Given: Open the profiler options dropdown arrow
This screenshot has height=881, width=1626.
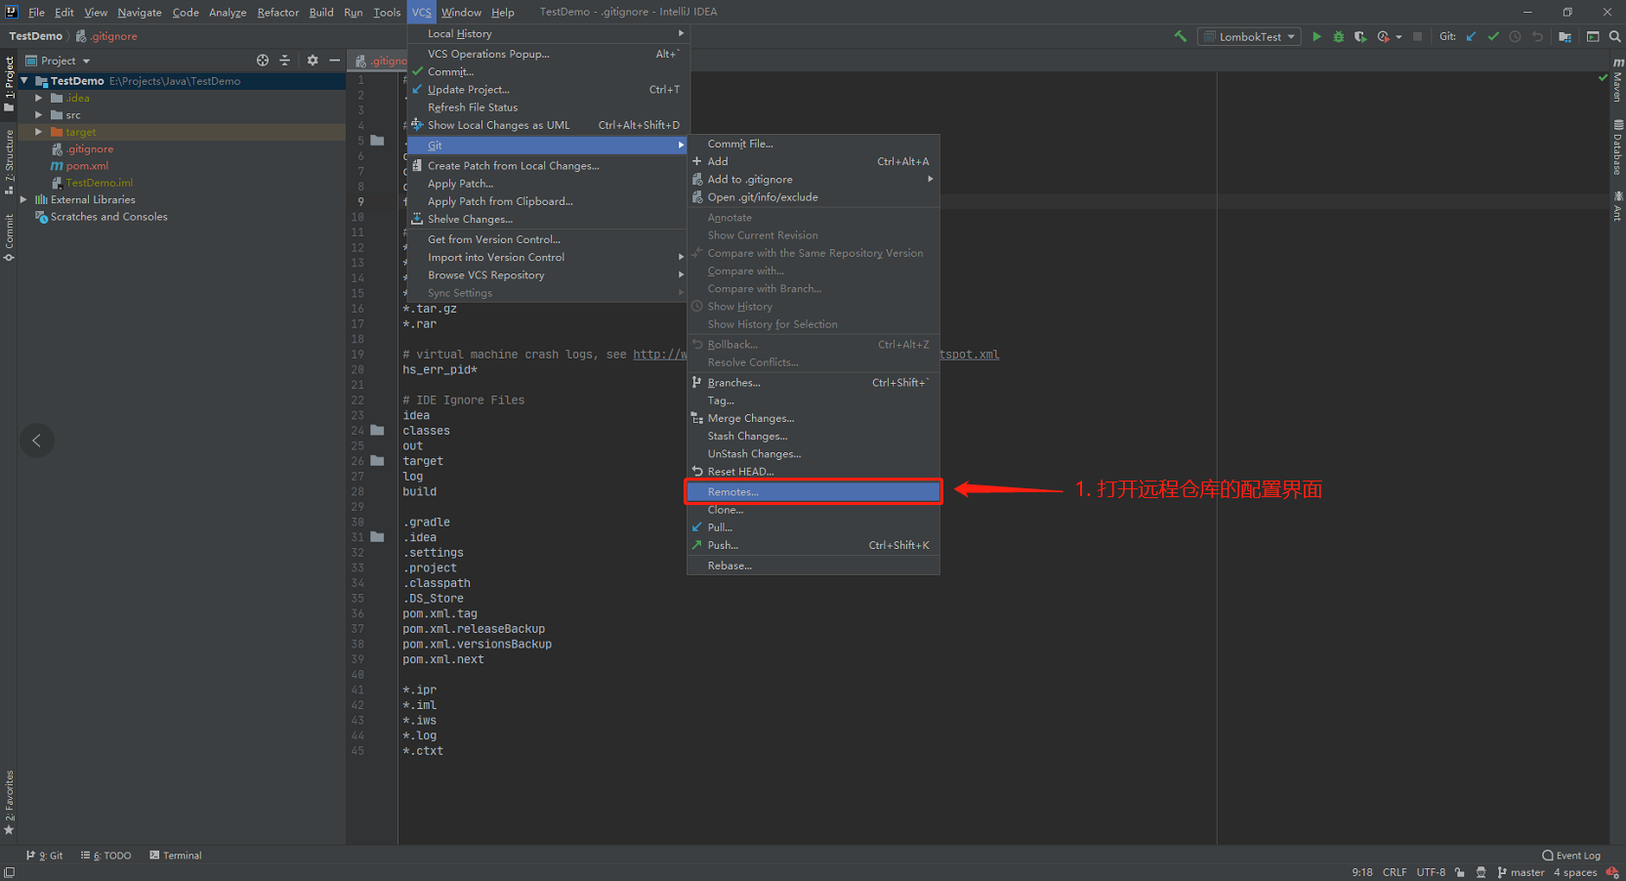Looking at the screenshot, I should [x=1398, y=37].
